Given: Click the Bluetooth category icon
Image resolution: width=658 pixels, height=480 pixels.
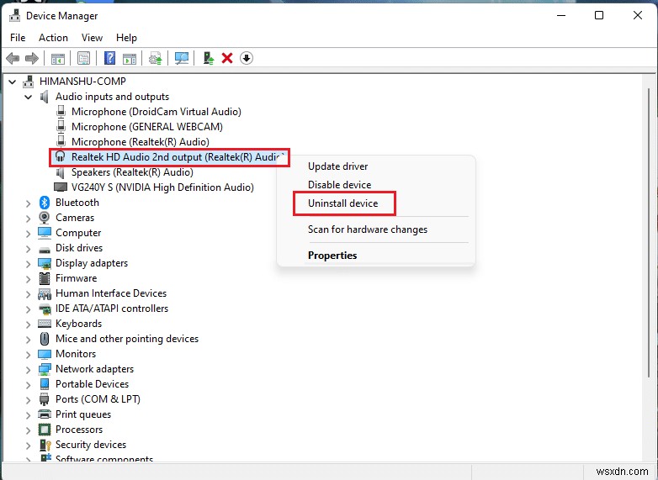Looking at the screenshot, I should pos(45,203).
